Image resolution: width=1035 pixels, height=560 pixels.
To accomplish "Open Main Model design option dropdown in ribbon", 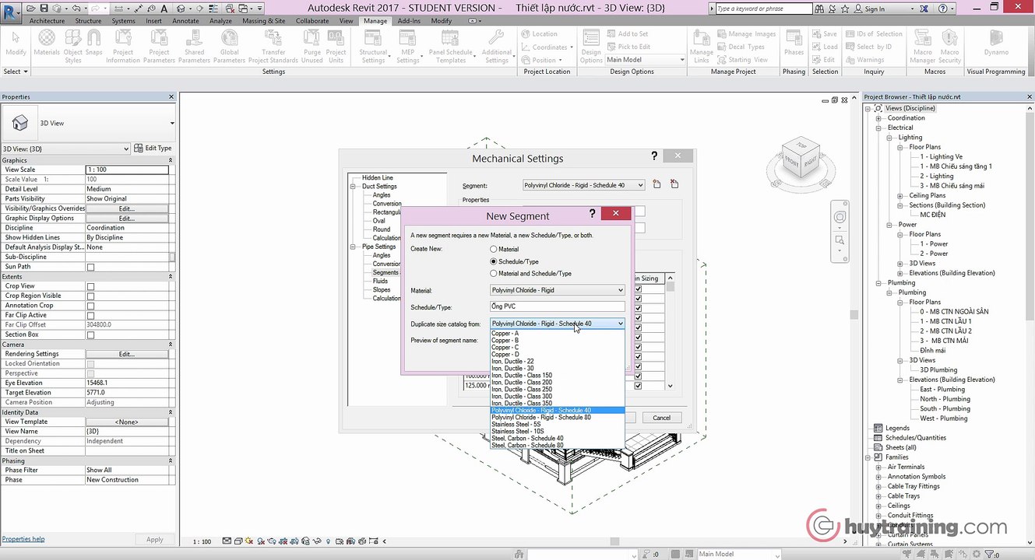I will pyautogui.click(x=646, y=60).
